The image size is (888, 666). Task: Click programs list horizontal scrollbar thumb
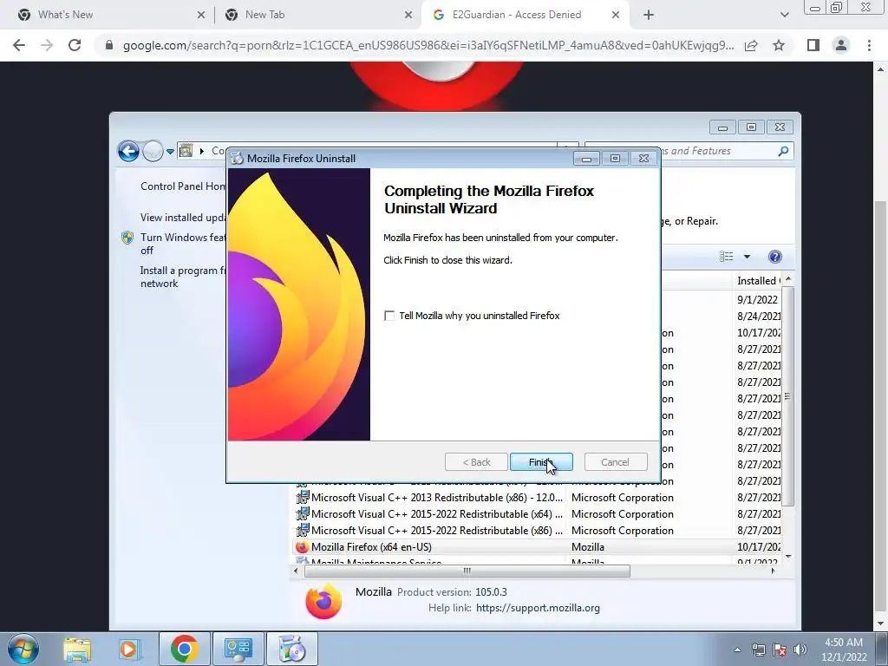(467, 571)
